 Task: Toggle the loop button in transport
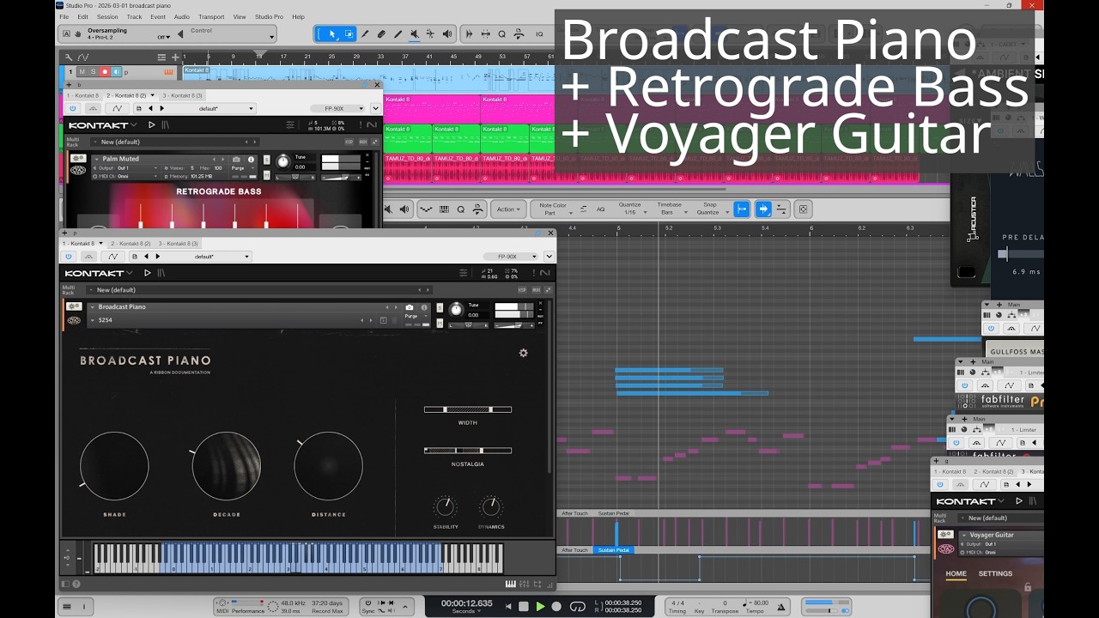click(578, 606)
